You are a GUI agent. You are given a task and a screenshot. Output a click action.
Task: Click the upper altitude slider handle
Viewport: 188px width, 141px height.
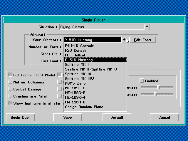[158, 87]
